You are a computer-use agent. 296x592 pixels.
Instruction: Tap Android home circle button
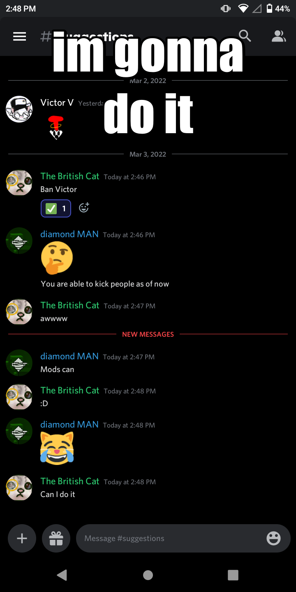(x=148, y=575)
